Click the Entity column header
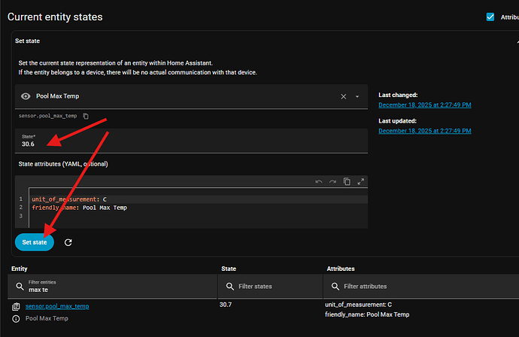519x337 pixels. click(20, 269)
